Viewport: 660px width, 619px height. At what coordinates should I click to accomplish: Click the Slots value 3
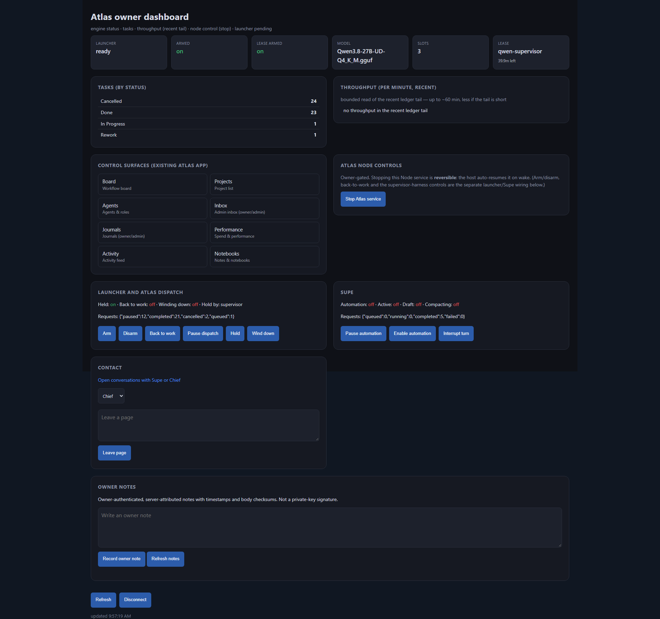(x=419, y=52)
